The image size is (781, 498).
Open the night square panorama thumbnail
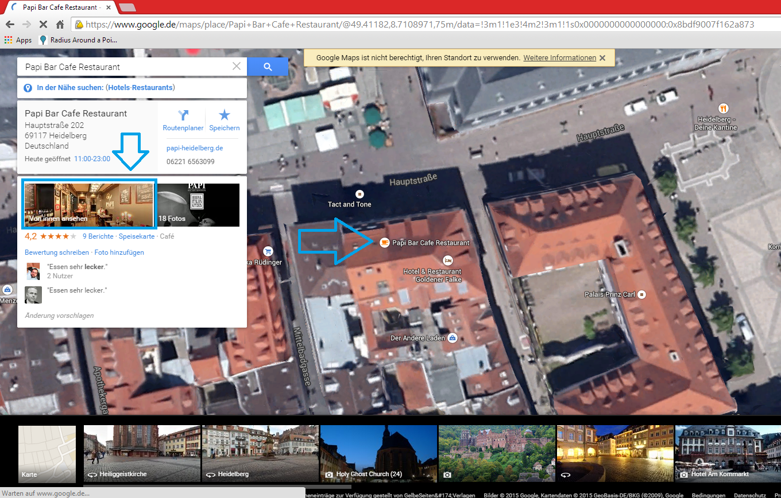click(x=615, y=453)
